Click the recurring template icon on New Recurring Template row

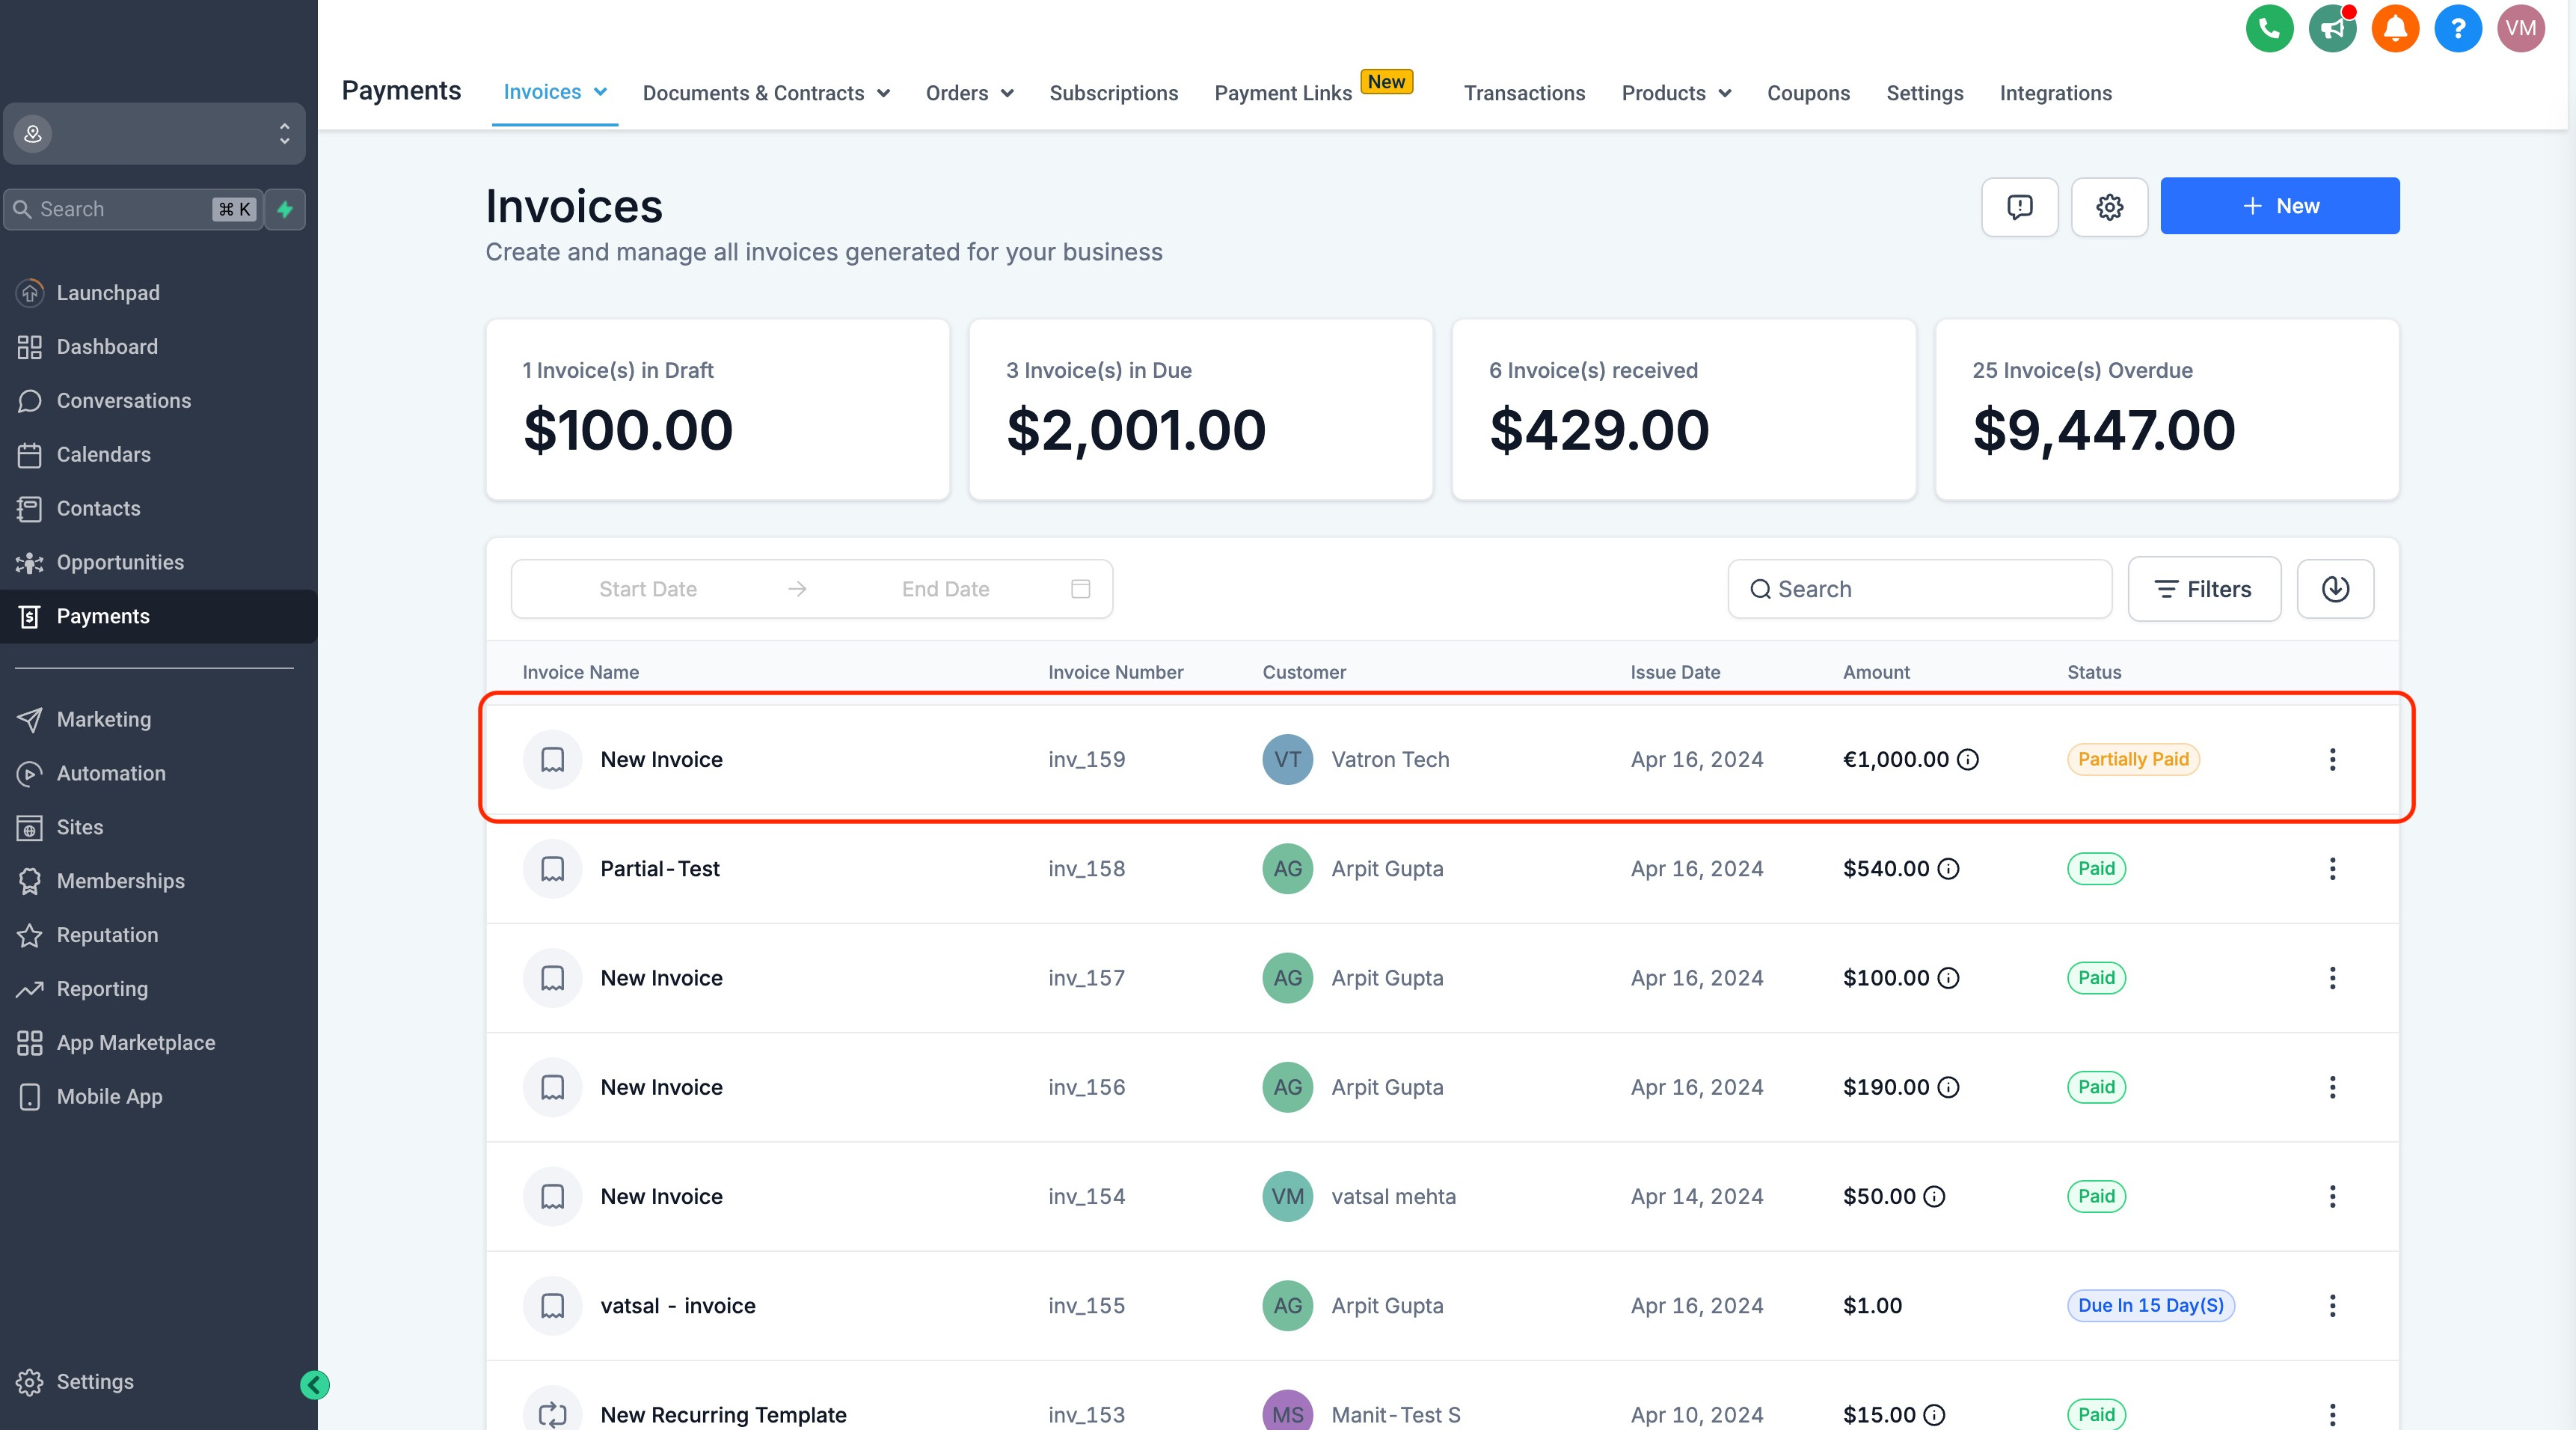(552, 1414)
